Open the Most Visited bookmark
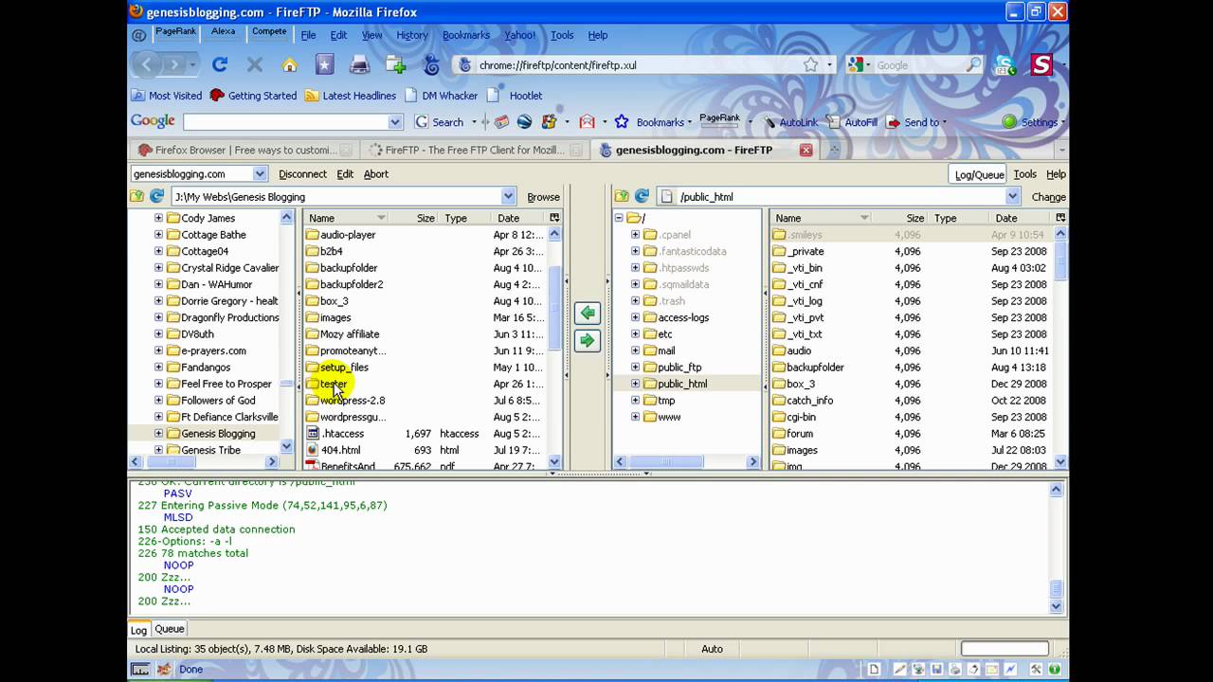Screen dimensions: 1213x682 [x=167, y=95]
